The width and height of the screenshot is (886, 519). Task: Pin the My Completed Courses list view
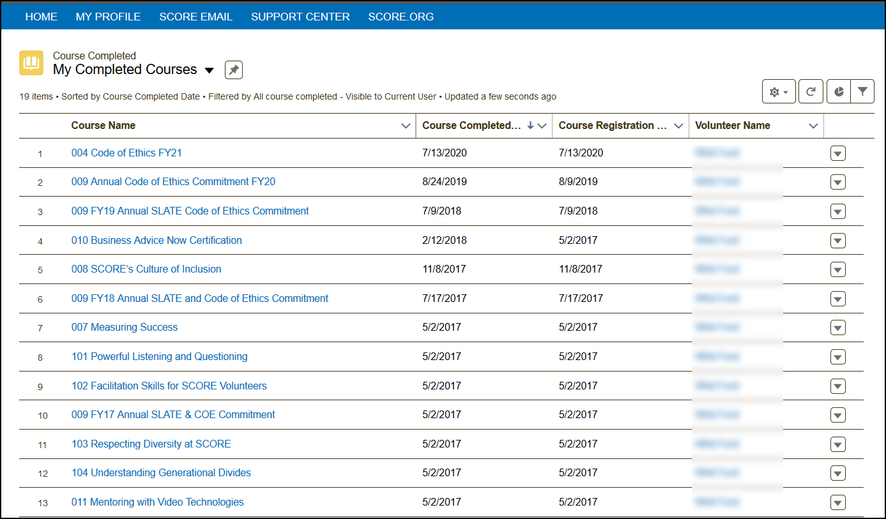(234, 70)
